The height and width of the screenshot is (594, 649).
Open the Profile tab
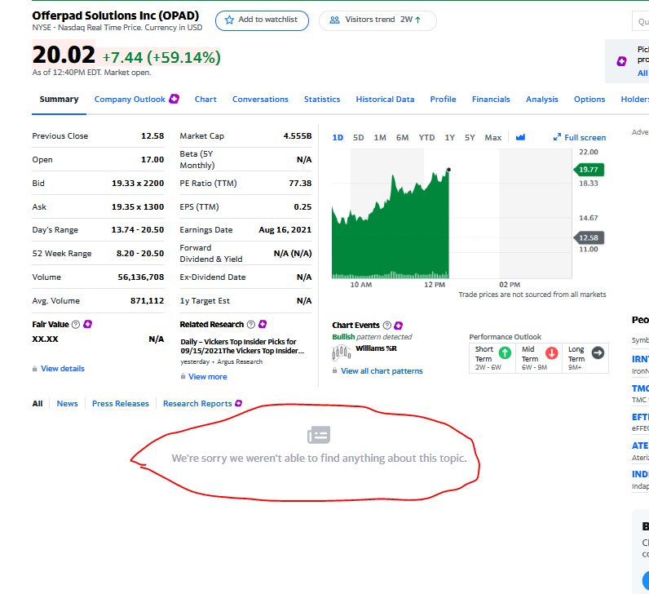pyautogui.click(x=443, y=99)
